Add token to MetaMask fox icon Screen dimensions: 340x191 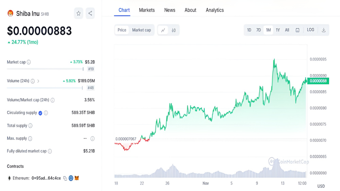click(x=77, y=178)
